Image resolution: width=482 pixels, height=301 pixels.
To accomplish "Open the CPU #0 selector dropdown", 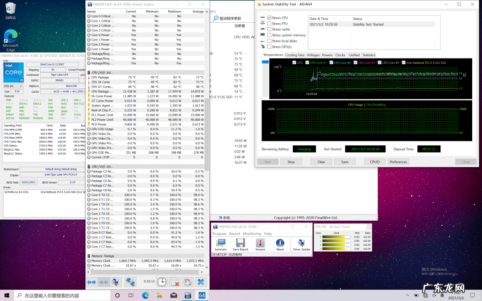I will tap(12, 86).
